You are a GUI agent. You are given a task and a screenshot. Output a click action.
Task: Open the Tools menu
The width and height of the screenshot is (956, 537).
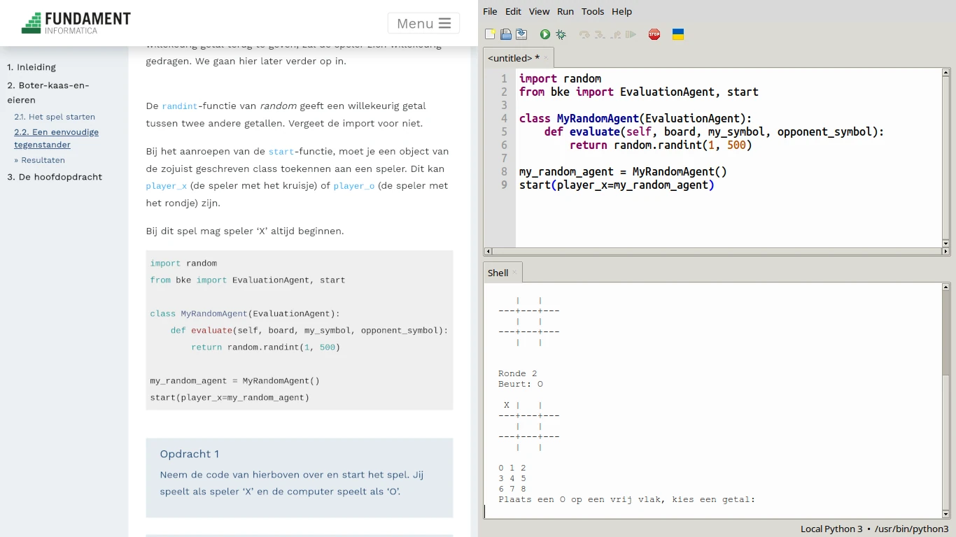[x=593, y=11]
